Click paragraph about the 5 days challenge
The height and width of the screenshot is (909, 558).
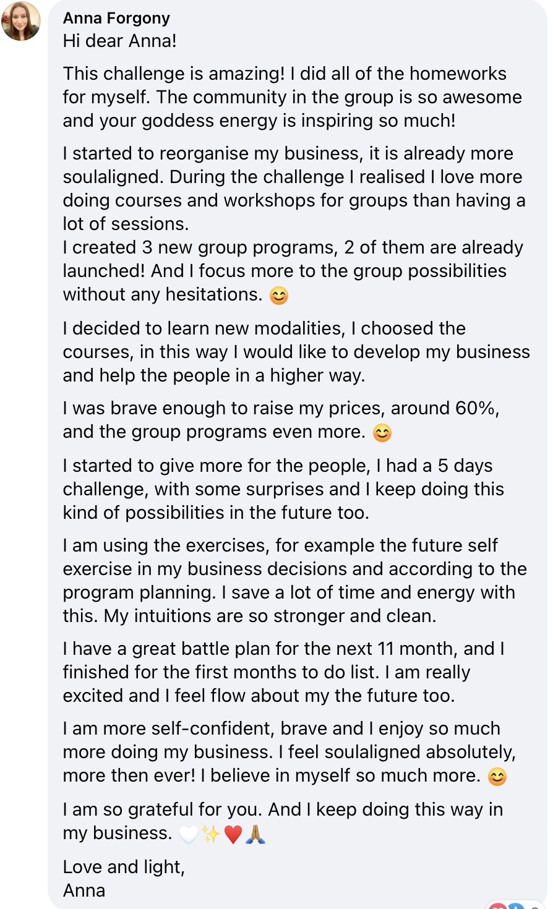(283, 489)
